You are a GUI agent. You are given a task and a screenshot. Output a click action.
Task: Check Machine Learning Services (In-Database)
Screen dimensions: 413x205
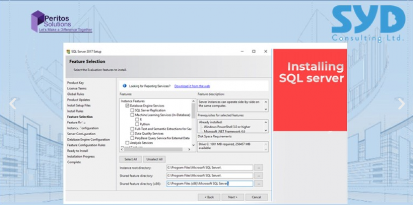[132, 115]
